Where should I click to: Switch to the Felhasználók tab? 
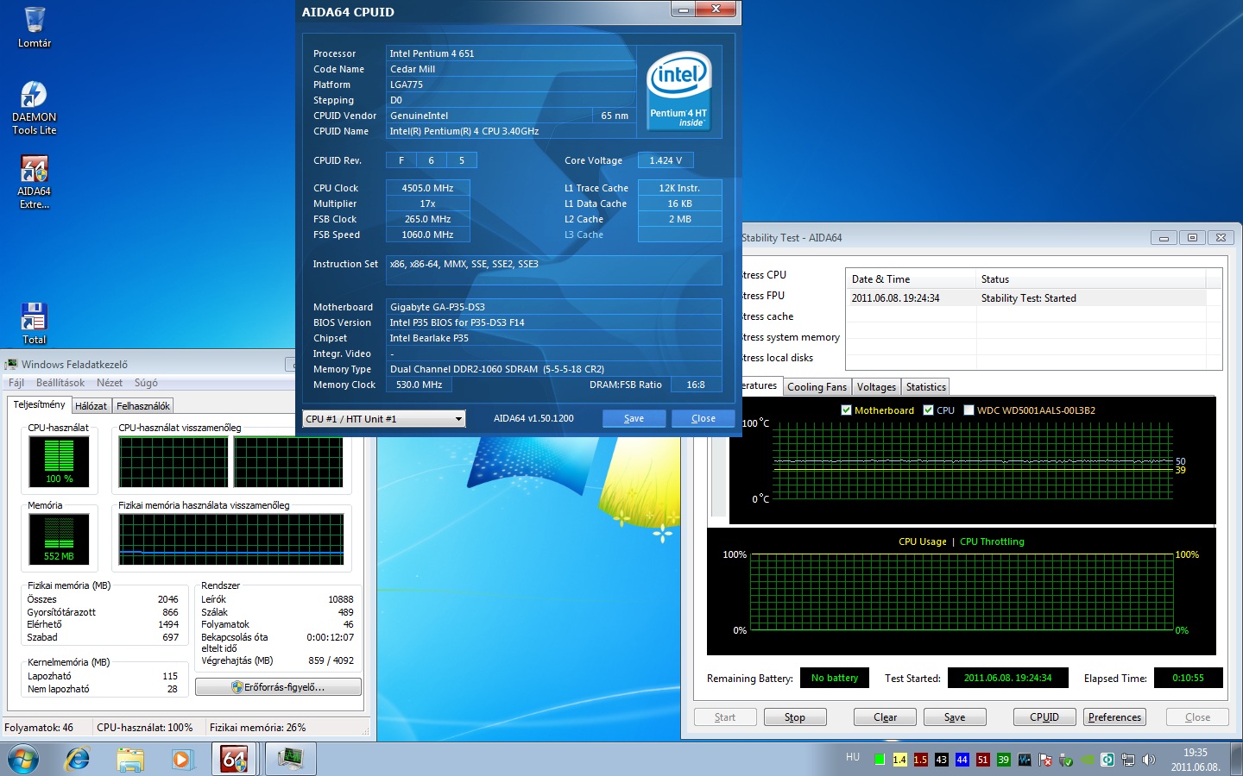(143, 406)
